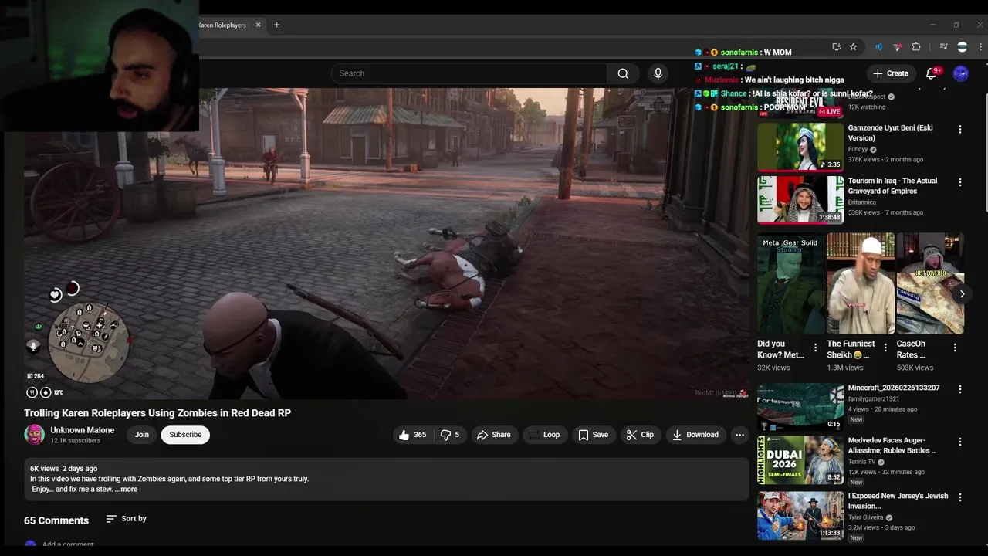The height and width of the screenshot is (556, 988).
Task: Open the blue sound-wave extension icon
Action: [878, 47]
